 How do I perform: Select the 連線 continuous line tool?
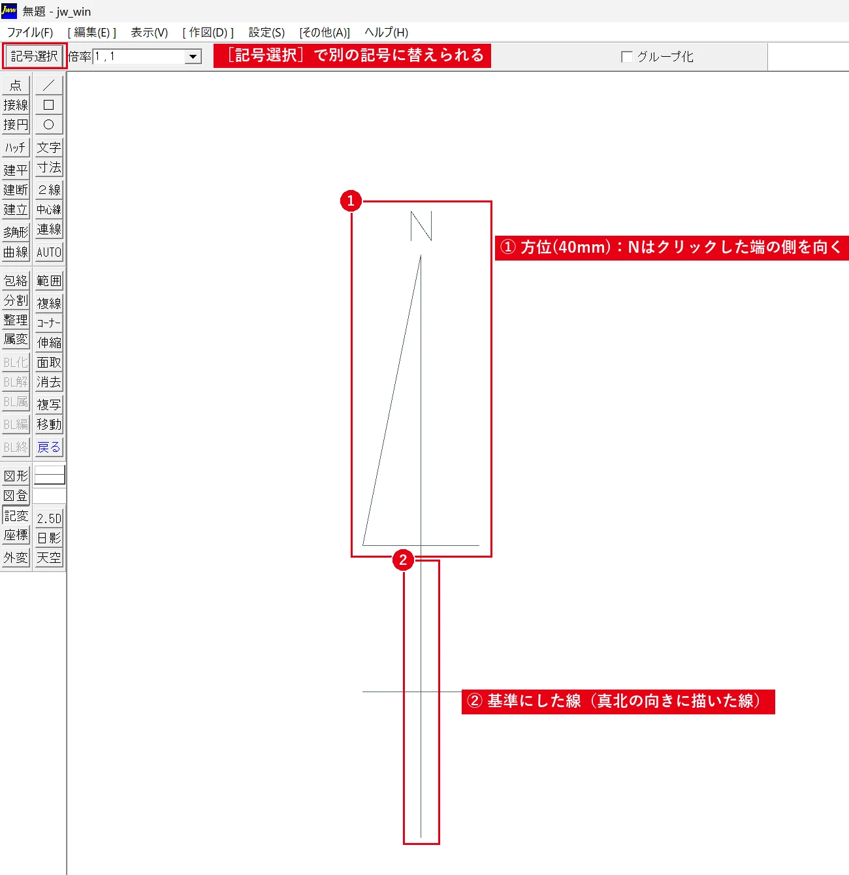(x=49, y=229)
